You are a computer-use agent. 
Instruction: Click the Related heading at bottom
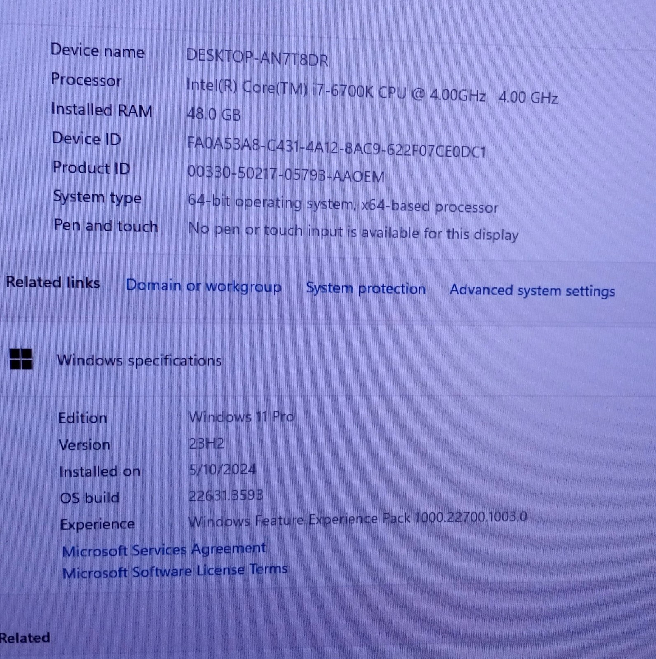[x=25, y=638]
